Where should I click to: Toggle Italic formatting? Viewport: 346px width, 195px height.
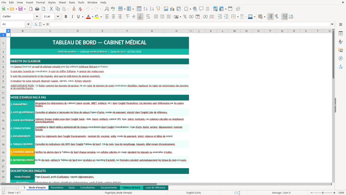coord(72,17)
